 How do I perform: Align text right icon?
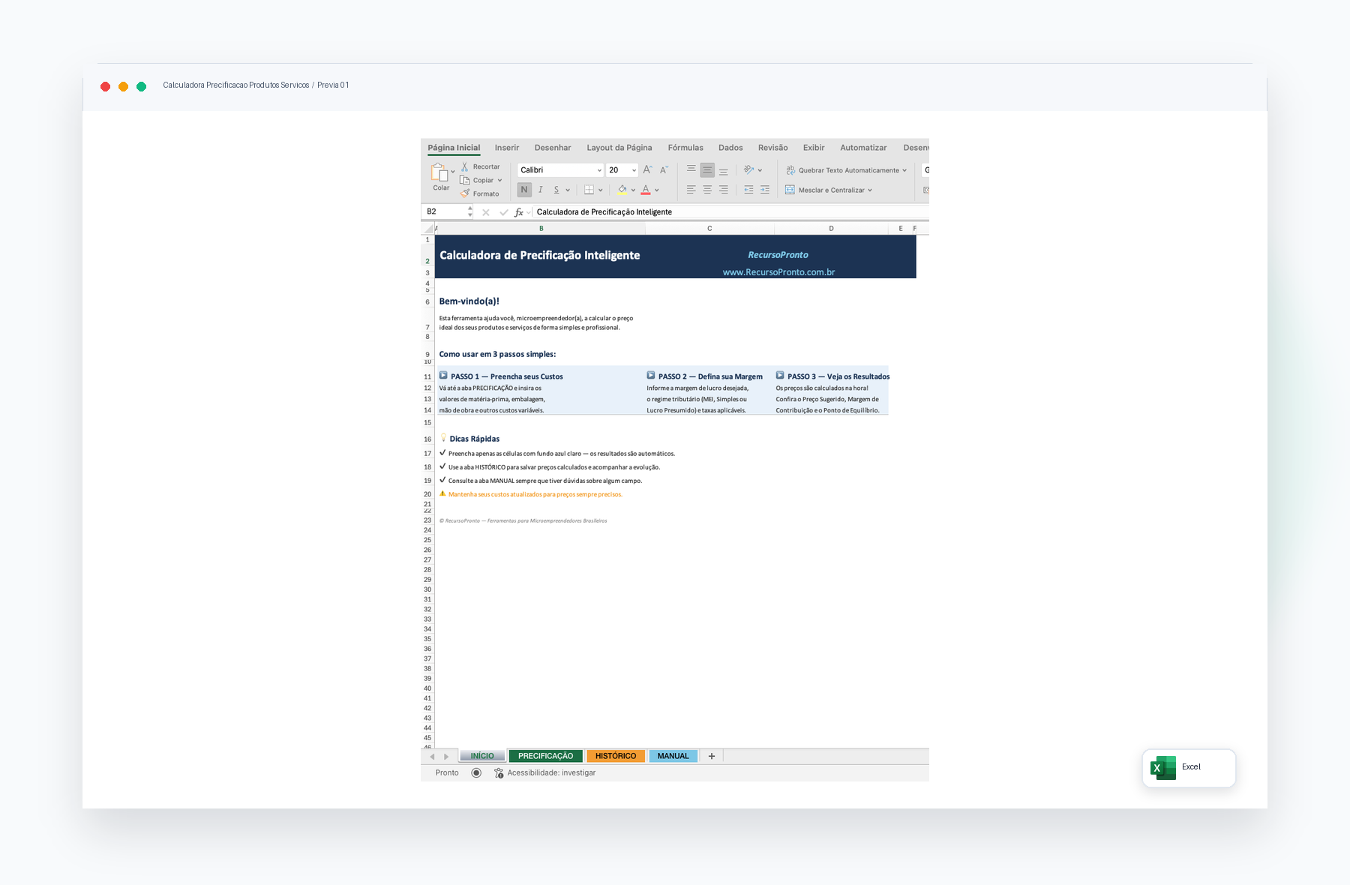tap(724, 190)
